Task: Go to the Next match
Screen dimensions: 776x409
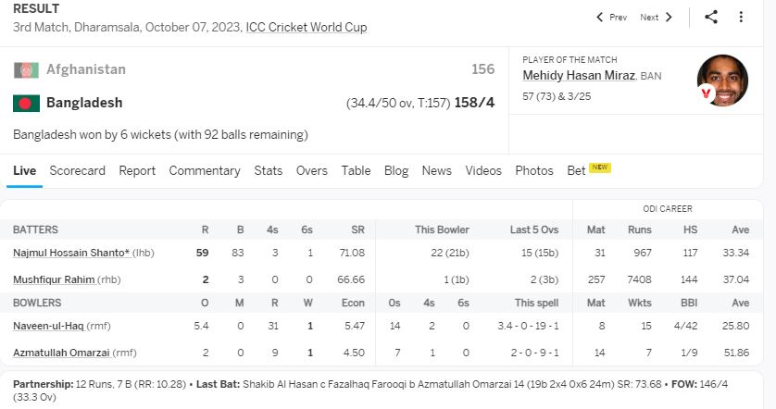Action: pos(656,17)
